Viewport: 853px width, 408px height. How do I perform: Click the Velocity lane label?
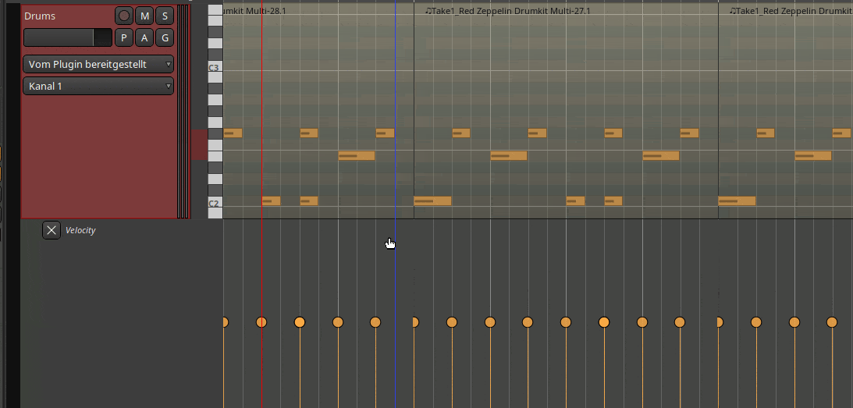pyautogui.click(x=80, y=231)
